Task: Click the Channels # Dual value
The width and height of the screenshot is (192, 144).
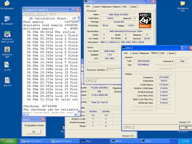Action: click(182, 61)
